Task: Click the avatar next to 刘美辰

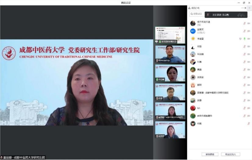Action: [193, 77]
